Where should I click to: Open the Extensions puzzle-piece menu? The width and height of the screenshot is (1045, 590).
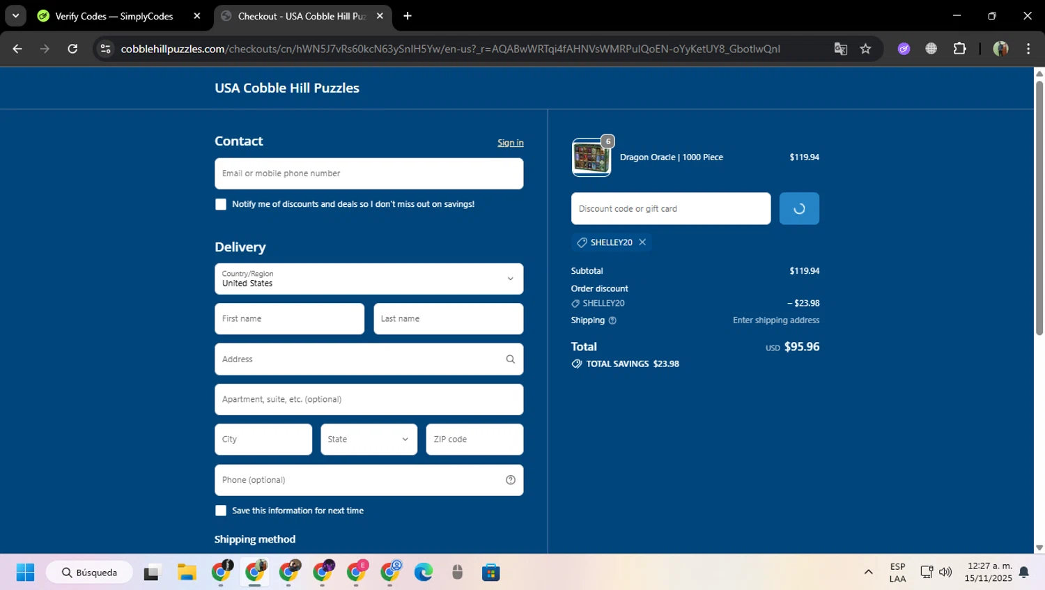click(959, 49)
